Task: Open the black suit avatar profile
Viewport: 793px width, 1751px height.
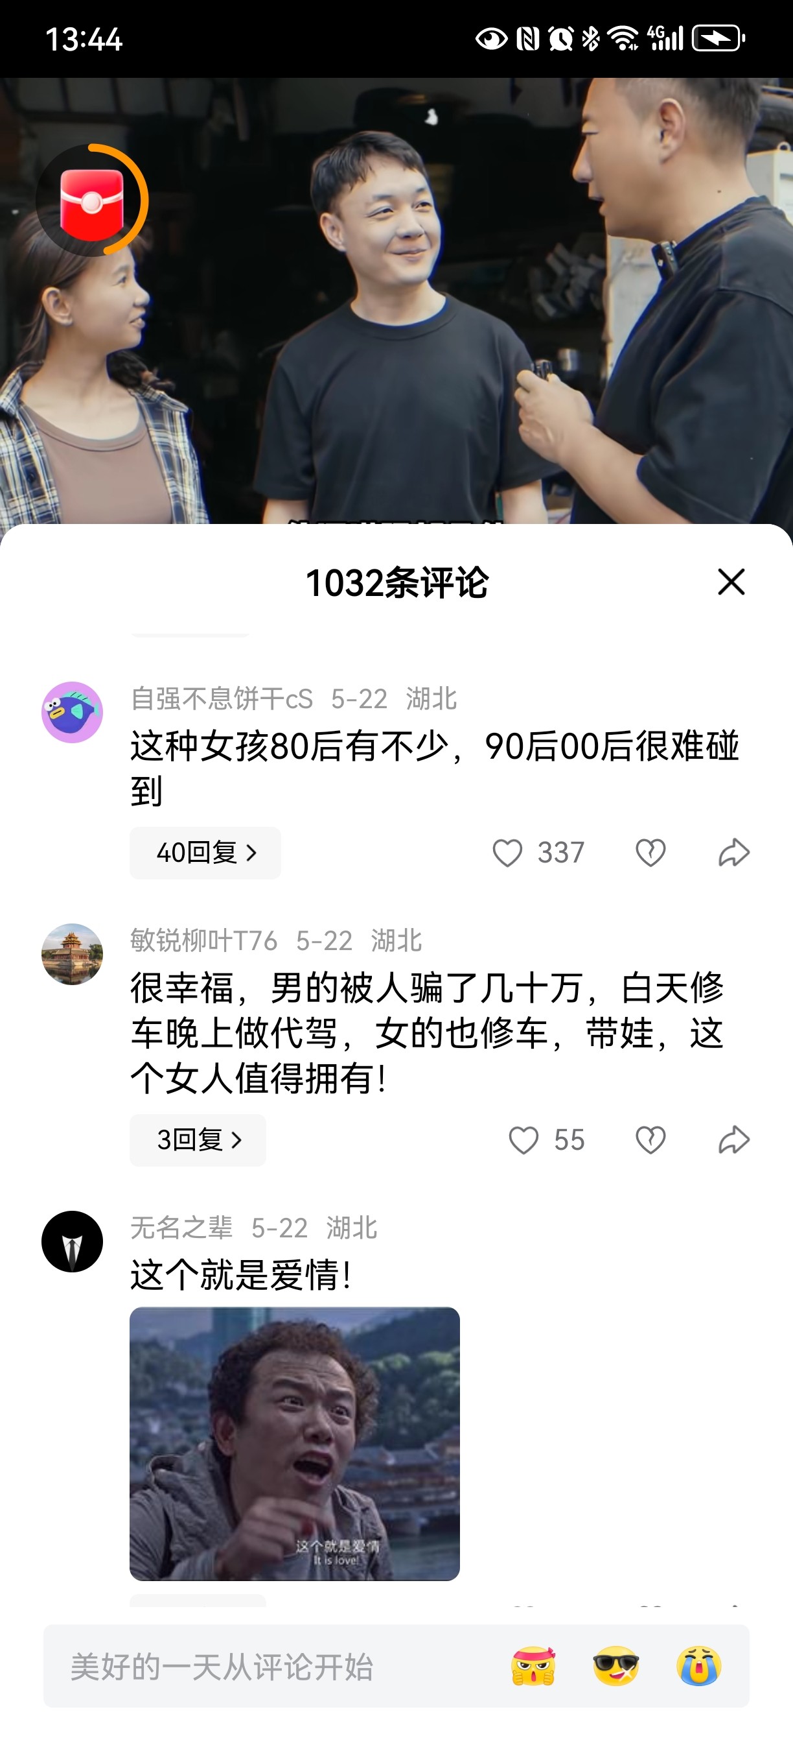Action: 72,1241
